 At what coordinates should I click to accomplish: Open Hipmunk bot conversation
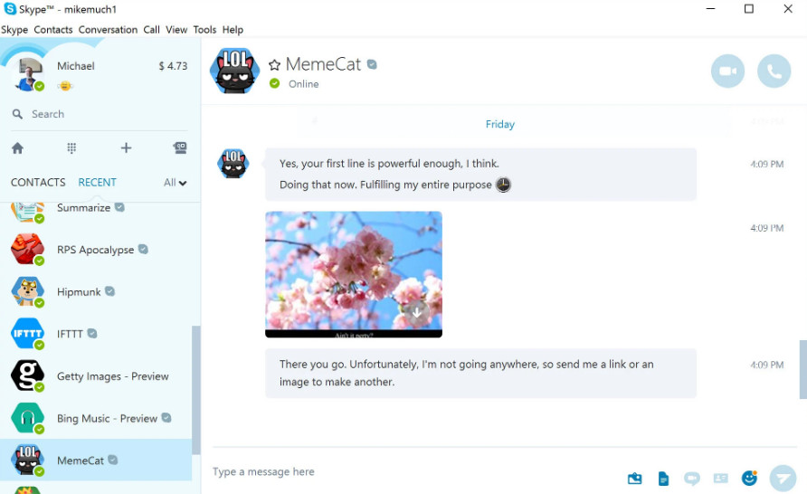pyautogui.click(x=96, y=291)
